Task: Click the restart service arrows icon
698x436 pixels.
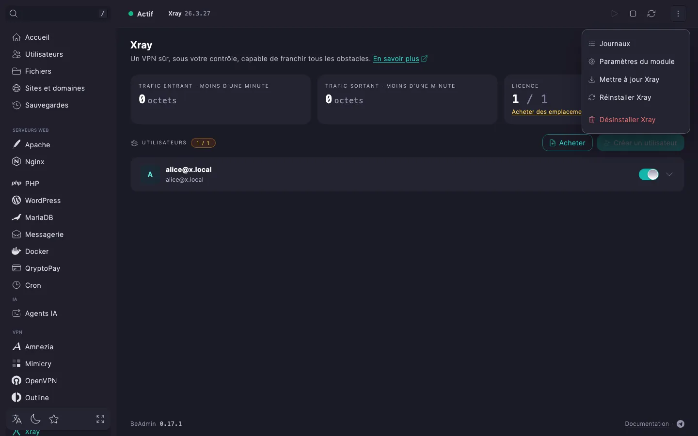Action: point(651,14)
